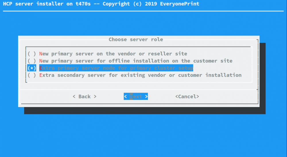Image resolution: width=287 pixels, height=157 pixels.
Task: Cancel the installer dialog
Action: (187, 96)
